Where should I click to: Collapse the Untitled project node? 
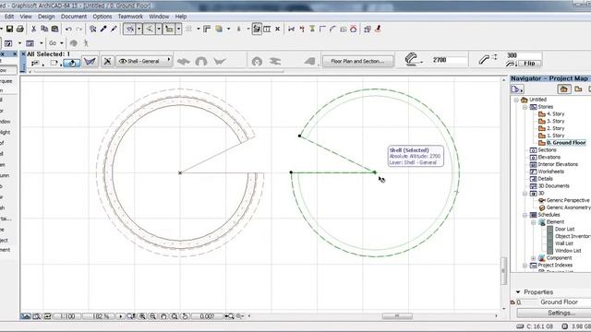pyautogui.click(x=516, y=101)
